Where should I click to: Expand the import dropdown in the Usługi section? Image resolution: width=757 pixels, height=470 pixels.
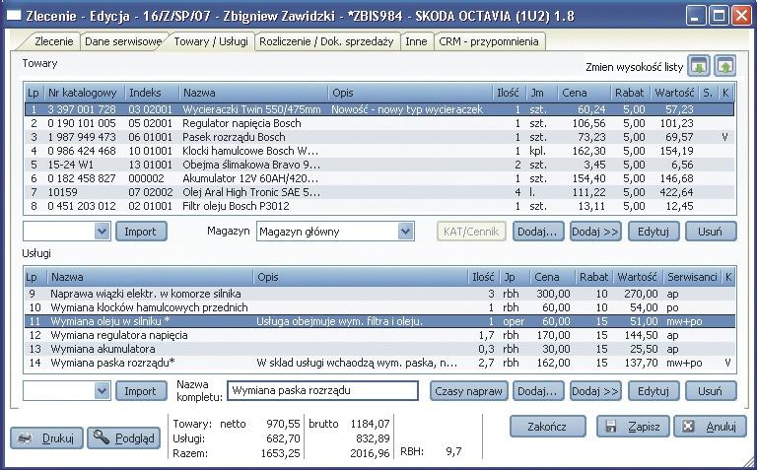[x=102, y=391]
